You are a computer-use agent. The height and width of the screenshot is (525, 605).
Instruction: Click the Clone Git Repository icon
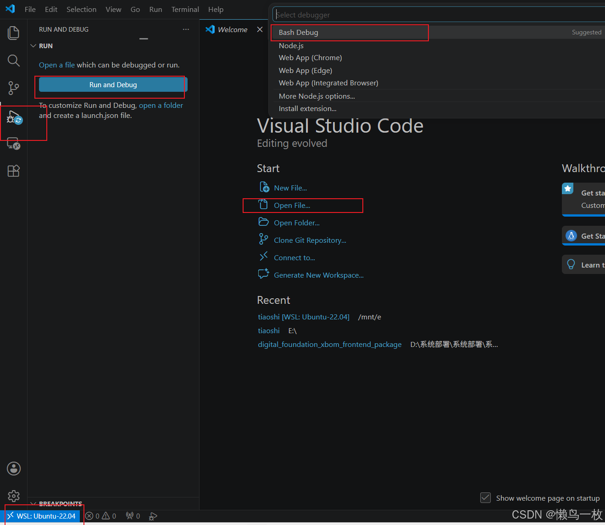pyautogui.click(x=263, y=240)
